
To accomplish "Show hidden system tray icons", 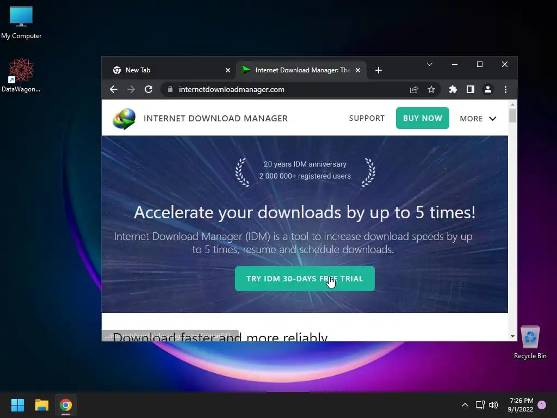I will (465, 405).
